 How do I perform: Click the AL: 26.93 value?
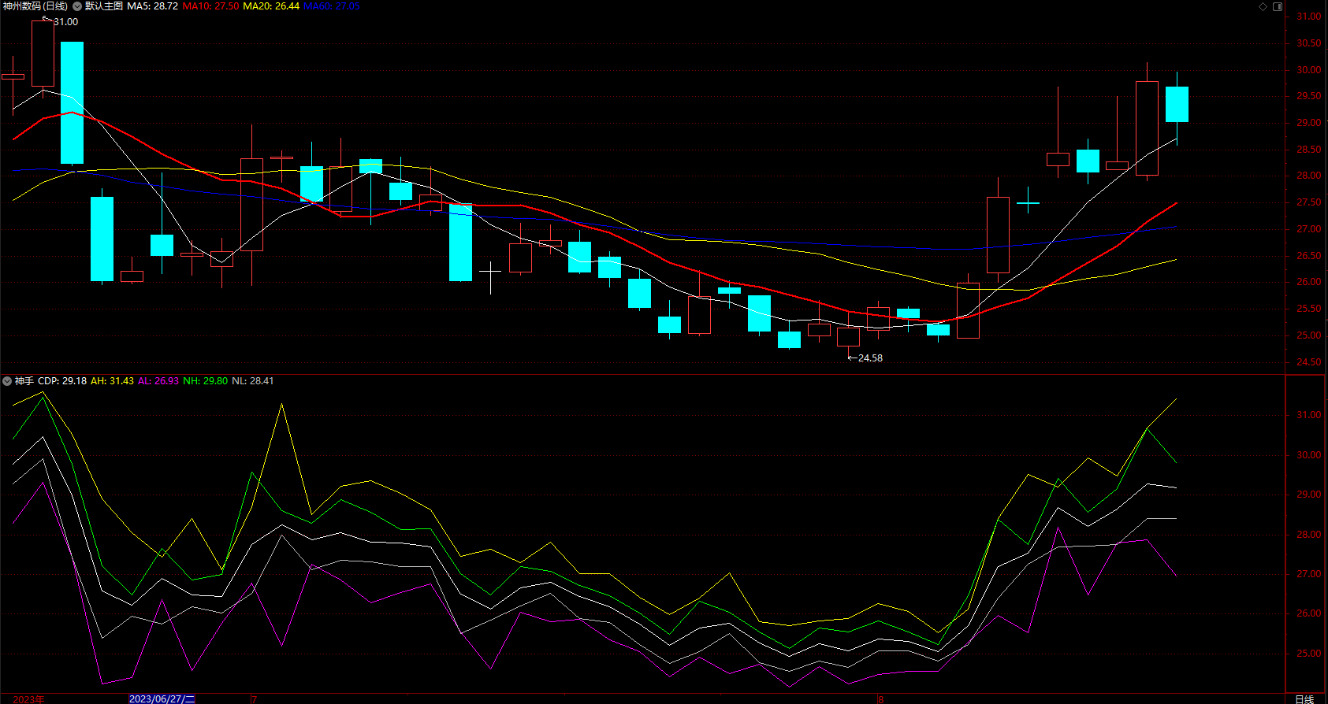(158, 381)
